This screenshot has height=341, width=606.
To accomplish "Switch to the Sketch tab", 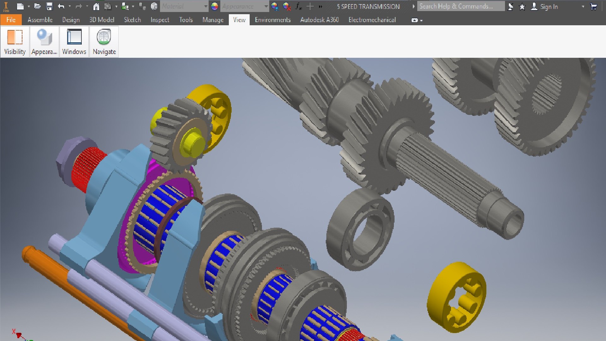I will tap(133, 20).
